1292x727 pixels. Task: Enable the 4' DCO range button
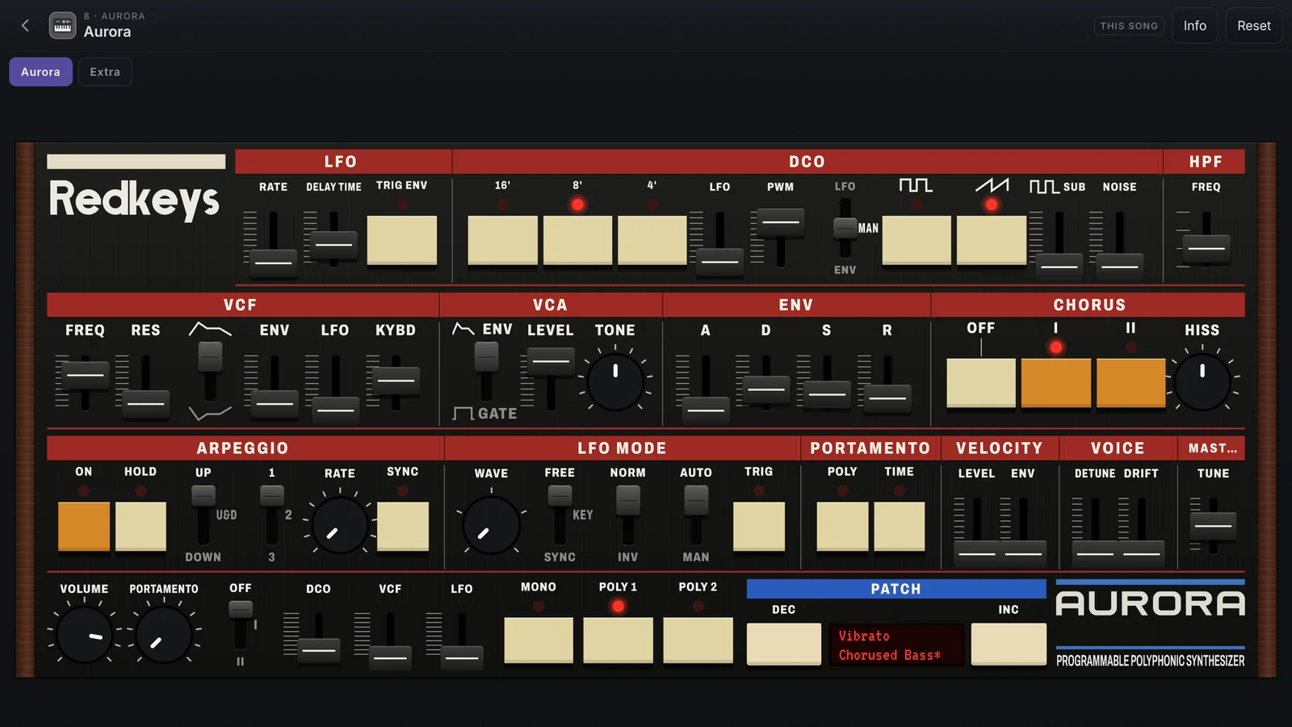[652, 240]
